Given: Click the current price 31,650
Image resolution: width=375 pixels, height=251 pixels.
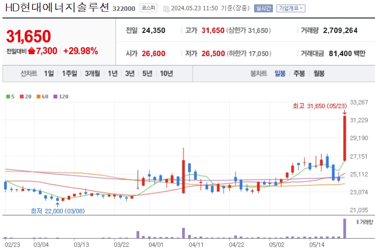Looking at the screenshot, I should [29, 36].
